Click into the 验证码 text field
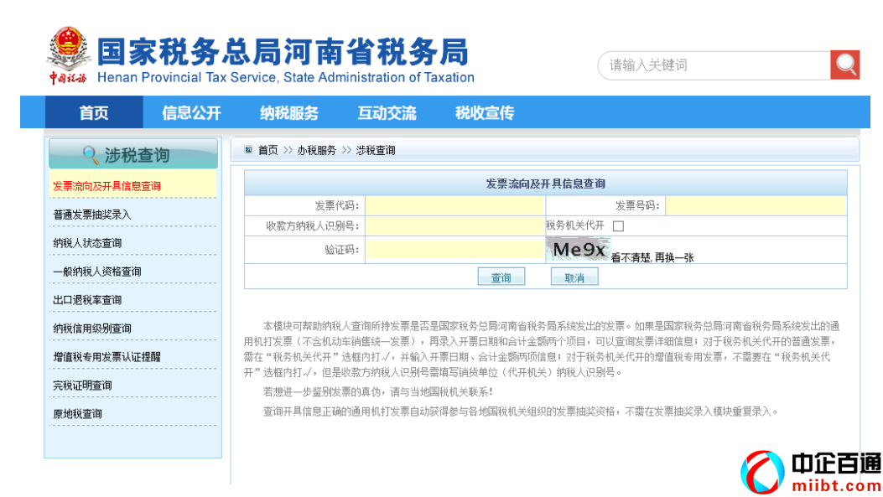 pyautogui.click(x=454, y=250)
